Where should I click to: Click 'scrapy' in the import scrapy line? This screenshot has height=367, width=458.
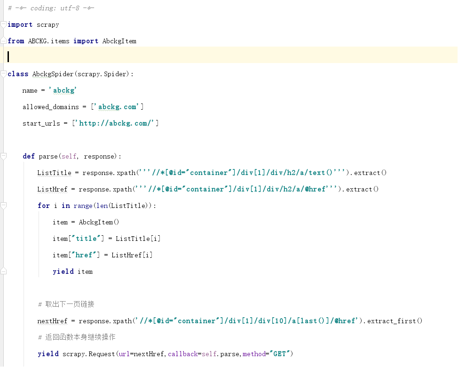pyautogui.click(x=48, y=25)
